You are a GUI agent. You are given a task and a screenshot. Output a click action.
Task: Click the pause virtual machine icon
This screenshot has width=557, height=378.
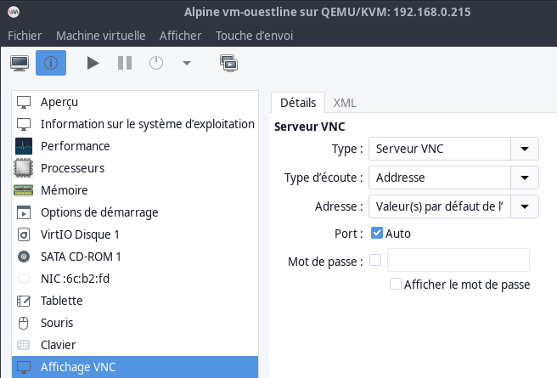[x=125, y=63]
